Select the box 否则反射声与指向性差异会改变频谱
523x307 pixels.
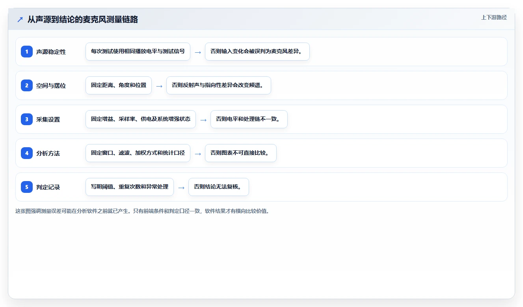[x=219, y=85]
